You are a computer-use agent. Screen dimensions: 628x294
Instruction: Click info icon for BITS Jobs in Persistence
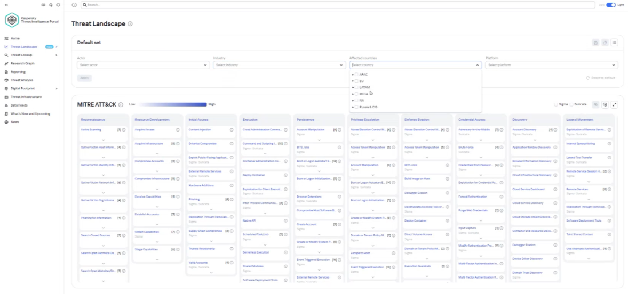click(x=340, y=147)
